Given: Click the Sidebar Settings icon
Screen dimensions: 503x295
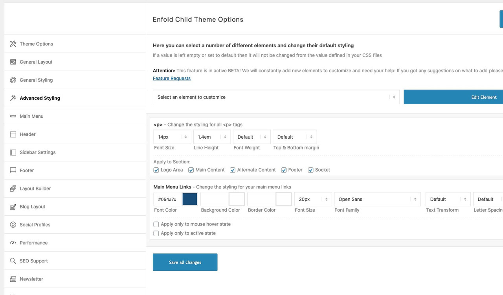Looking at the screenshot, I should 13,152.
